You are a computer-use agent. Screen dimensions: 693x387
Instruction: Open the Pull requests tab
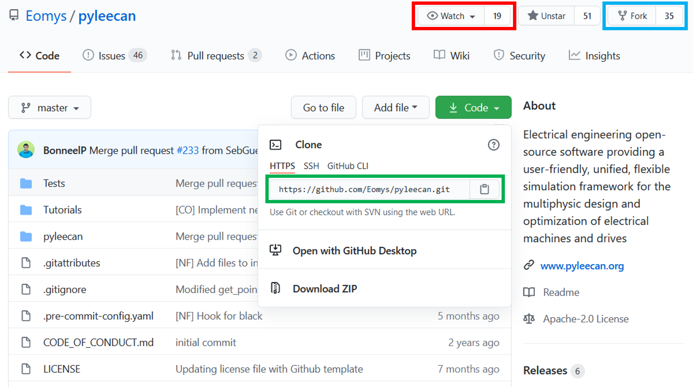pyautogui.click(x=216, y=56)
